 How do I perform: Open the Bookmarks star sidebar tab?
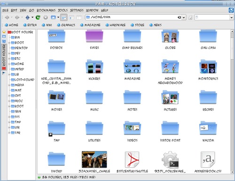tap(4, 32)
